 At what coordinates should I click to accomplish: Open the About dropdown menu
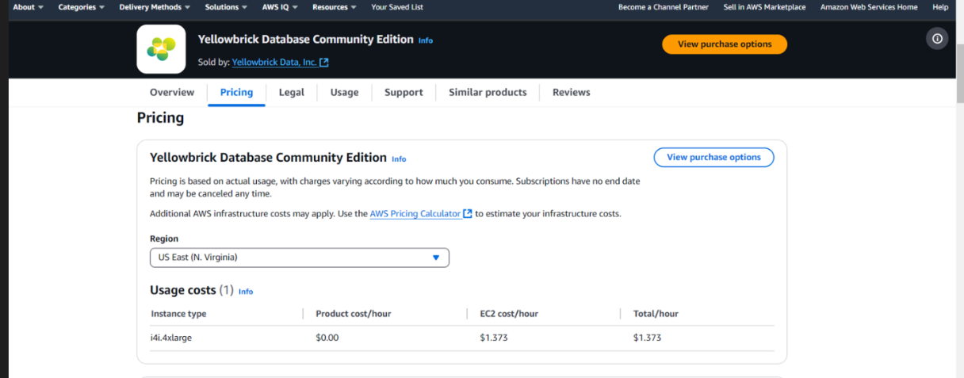[28, 7]
